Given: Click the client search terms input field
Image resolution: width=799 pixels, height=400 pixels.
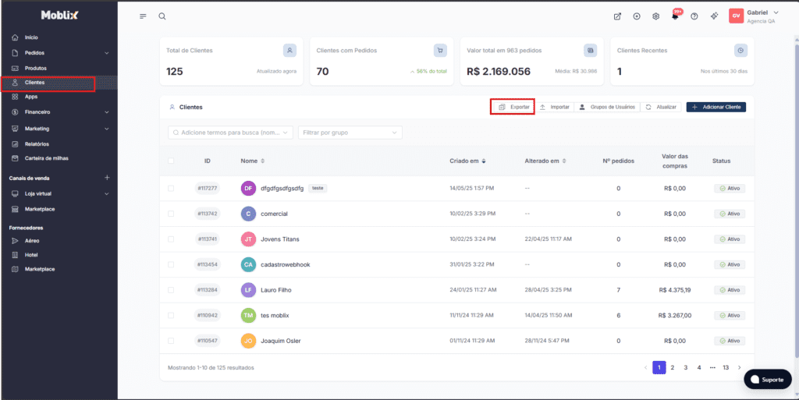Looking at the screenshot, I should coord(230,133).
